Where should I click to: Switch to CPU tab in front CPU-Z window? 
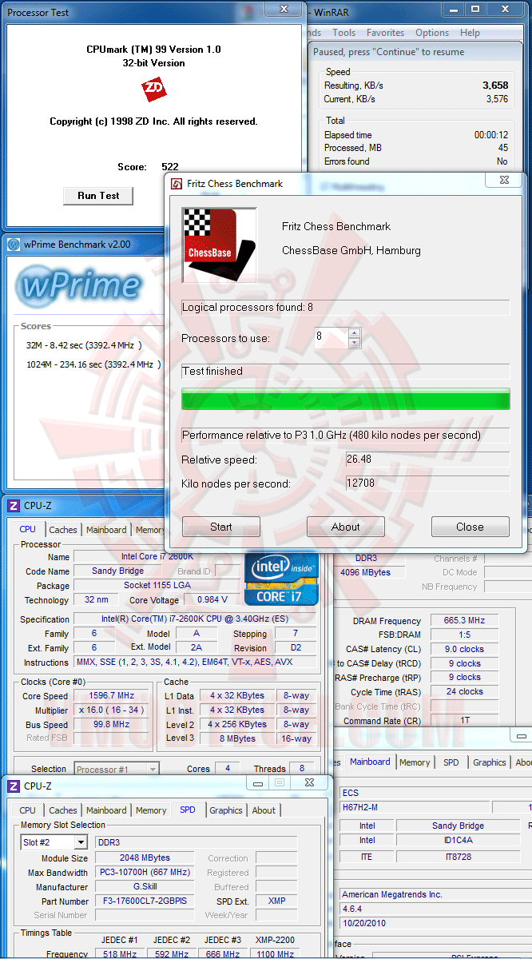[28, 810]
